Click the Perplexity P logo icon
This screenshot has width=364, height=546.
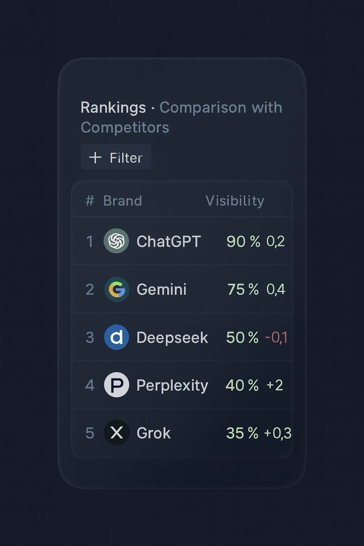[x=117, y=385]
